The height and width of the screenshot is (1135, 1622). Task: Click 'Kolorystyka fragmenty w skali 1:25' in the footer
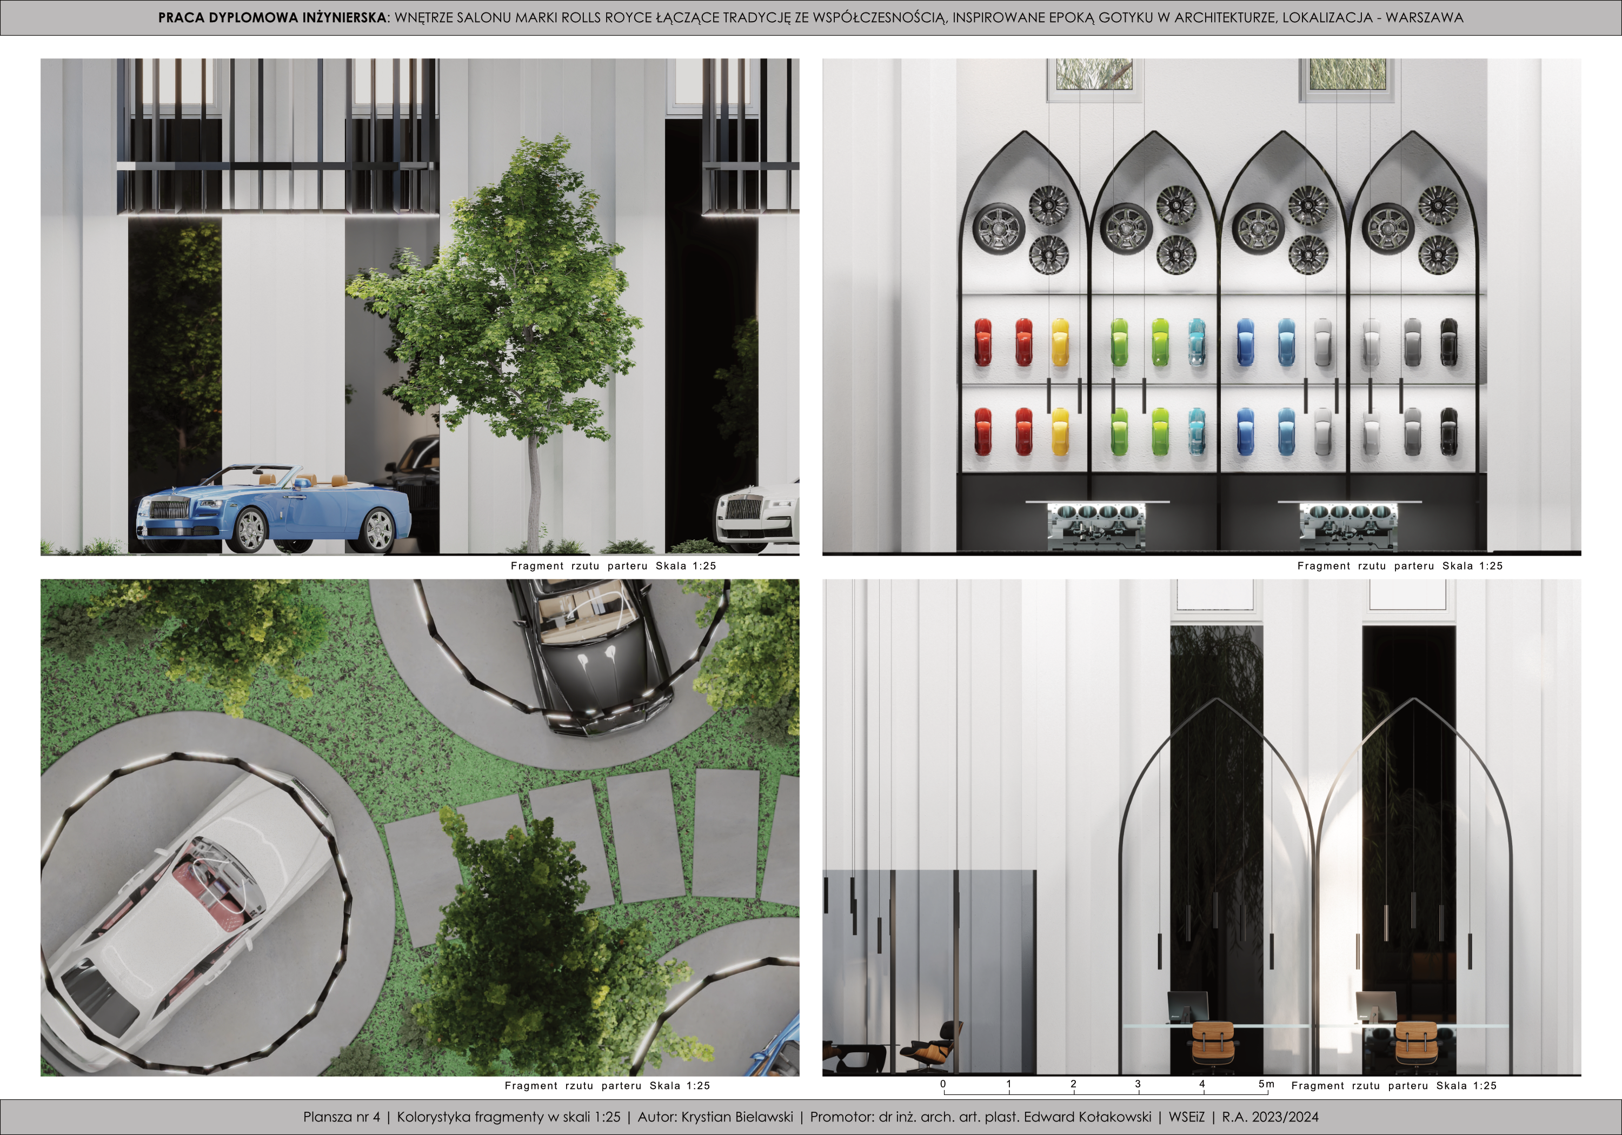coord(509,1117)
